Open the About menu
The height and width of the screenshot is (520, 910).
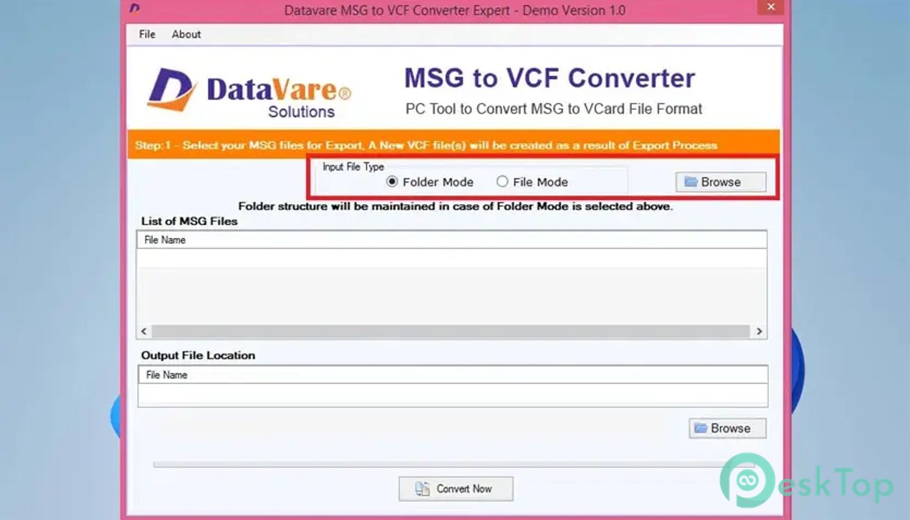coord(186,34)
